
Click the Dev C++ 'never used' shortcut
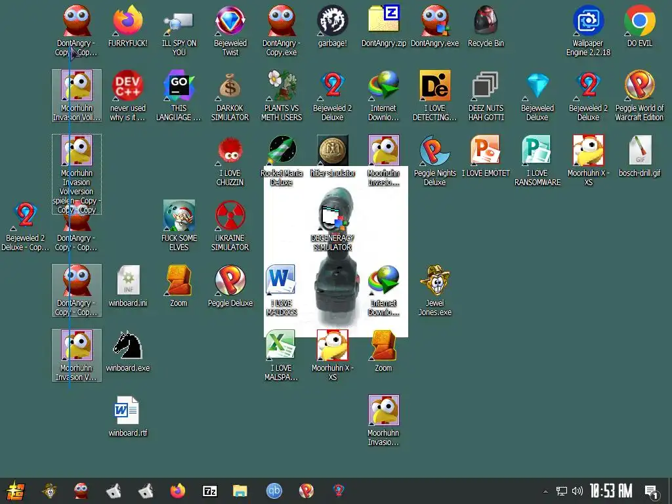click(x=128, y=96)
